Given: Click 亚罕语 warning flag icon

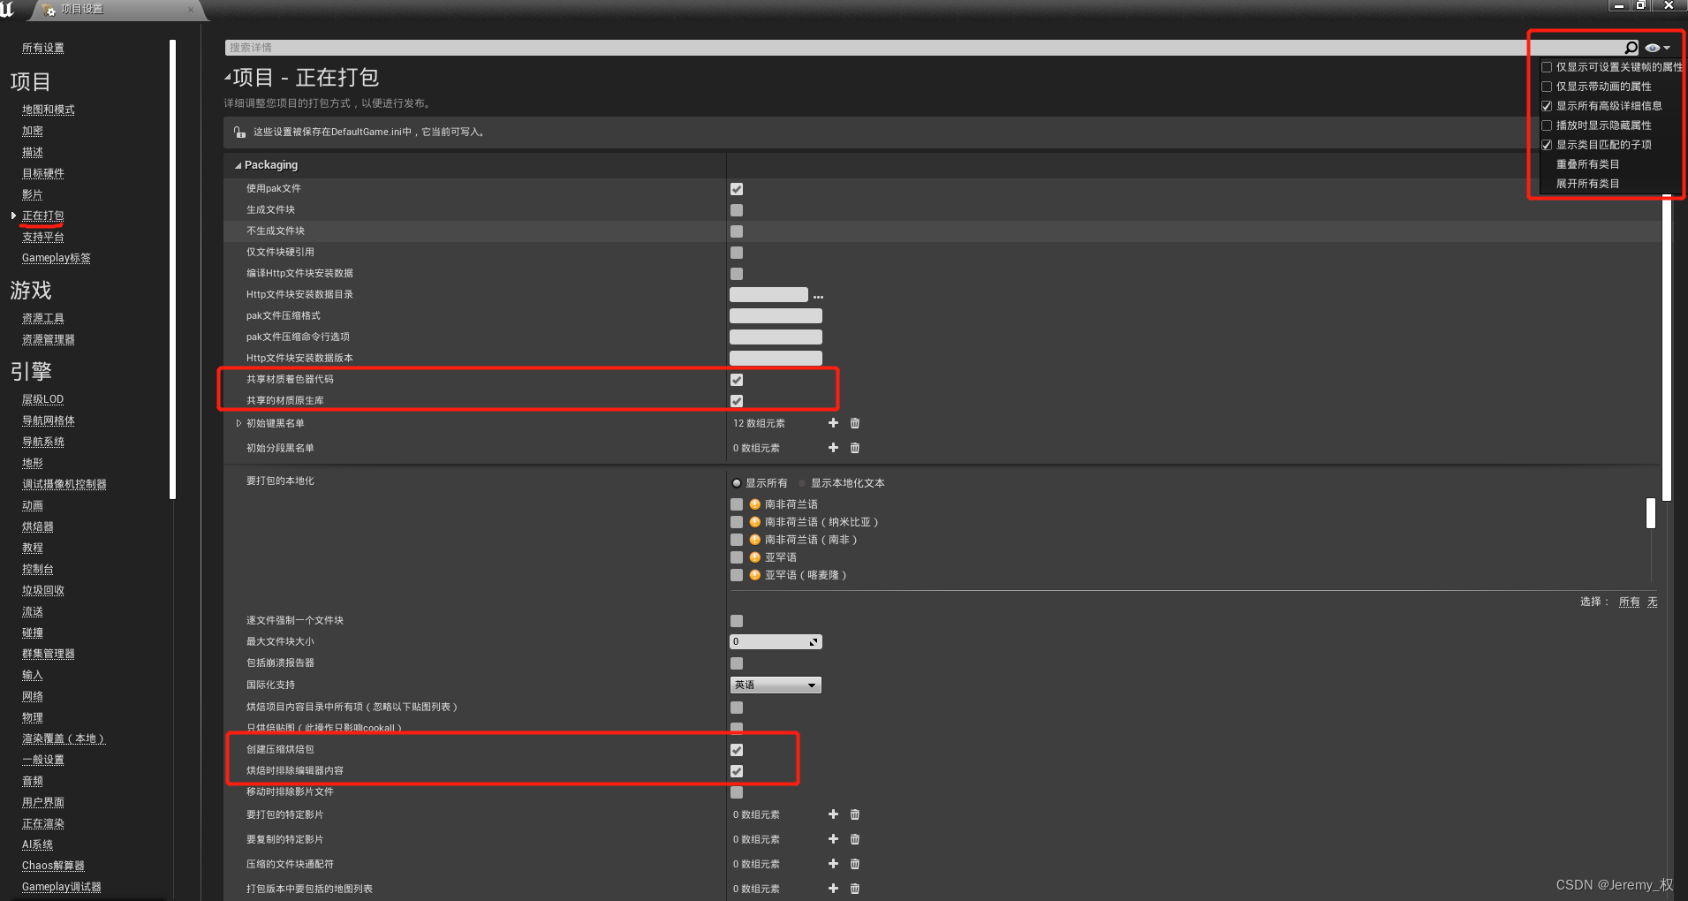Looking at the screenshot, I should (755, 557).
